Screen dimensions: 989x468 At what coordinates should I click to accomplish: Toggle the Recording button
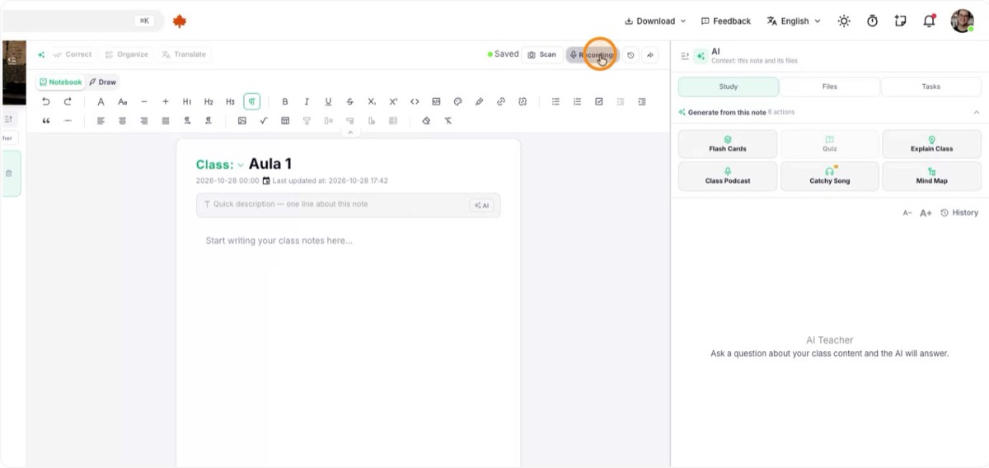[x=592, y=54]
